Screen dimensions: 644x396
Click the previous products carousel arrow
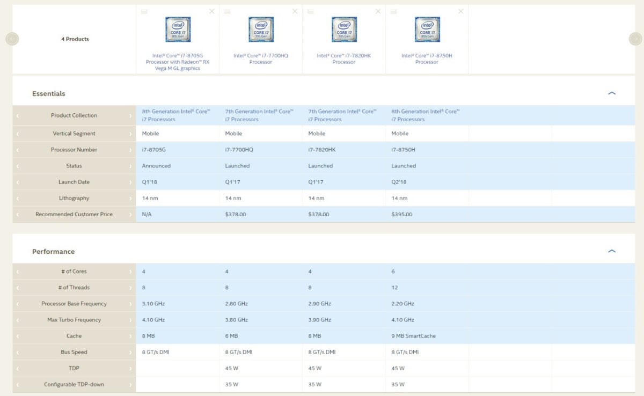pyautogui.click(x=12, y=39)
